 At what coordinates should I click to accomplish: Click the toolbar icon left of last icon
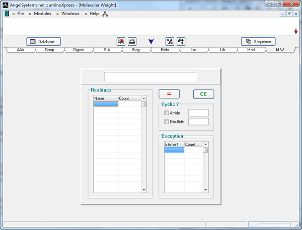(x=170, y=41)
